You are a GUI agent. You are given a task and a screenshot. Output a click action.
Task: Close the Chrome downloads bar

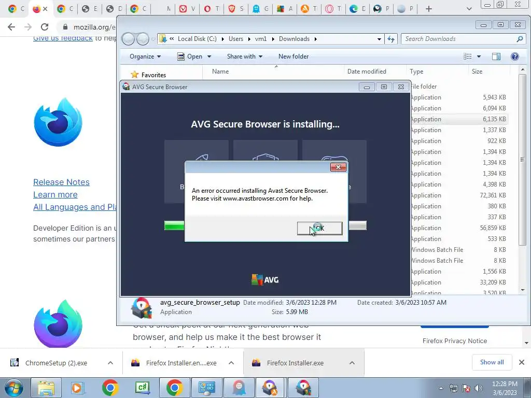[522, 362]
